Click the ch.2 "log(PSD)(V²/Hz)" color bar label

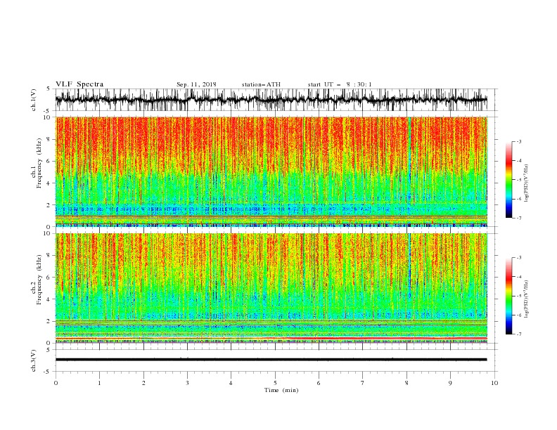click(527, 299)
